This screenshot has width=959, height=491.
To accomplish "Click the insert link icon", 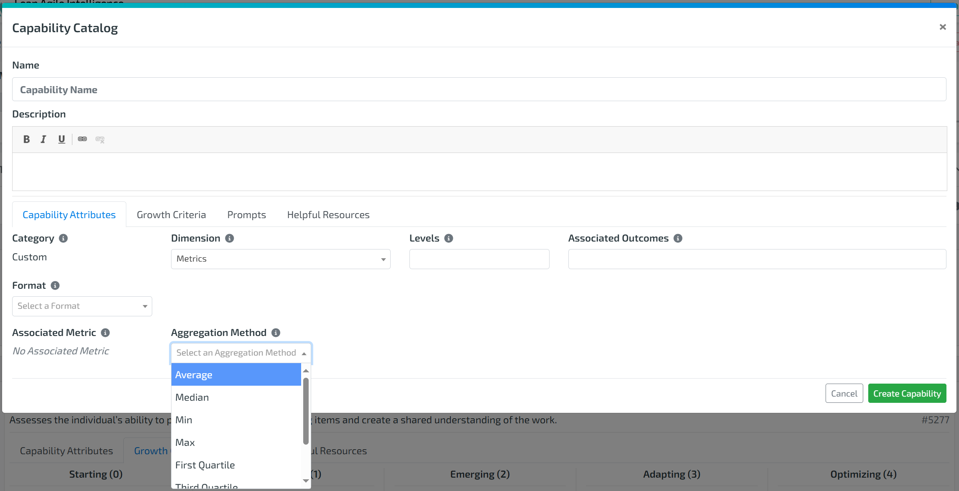I will [x=82, y=139].
